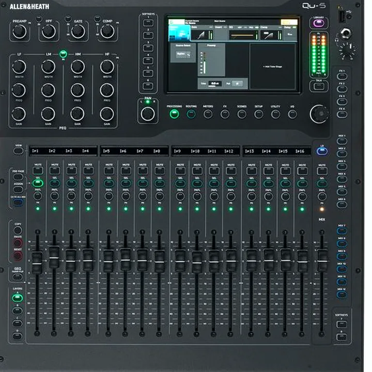Click the PREAMP gain knob
The width and height of the screenshot is (372, 372).
tap(20, 32)
